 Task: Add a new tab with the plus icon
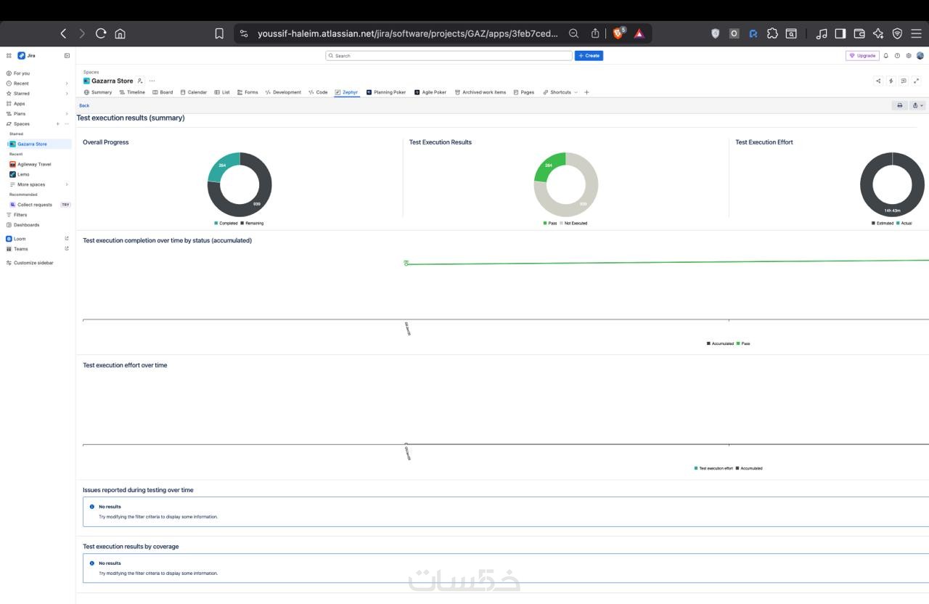[x=586, y=92]
